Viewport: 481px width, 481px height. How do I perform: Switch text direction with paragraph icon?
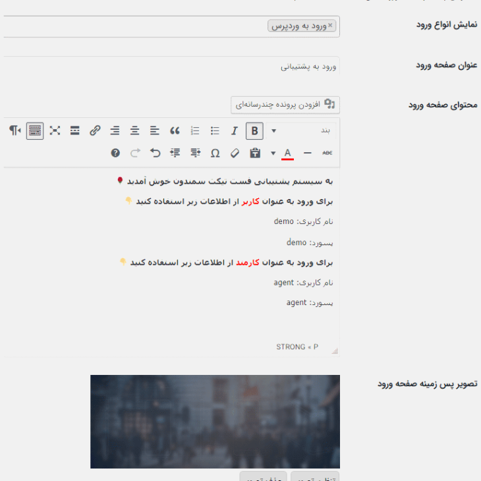[x=14, y=130]
